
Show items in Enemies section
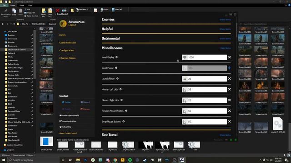225,19
